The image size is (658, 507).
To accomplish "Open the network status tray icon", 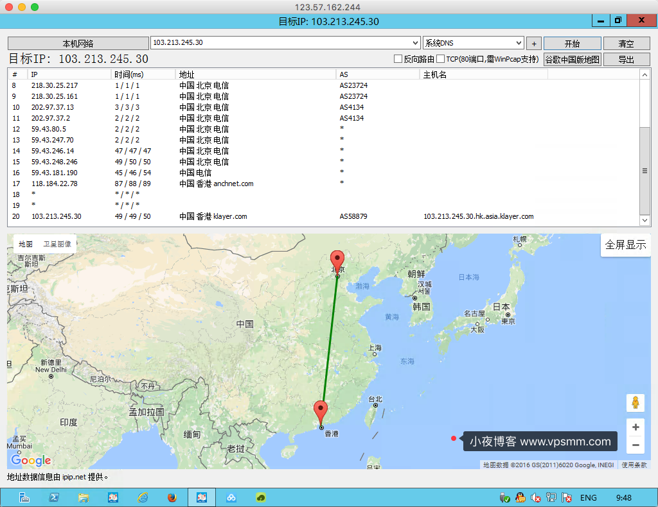I will coord(551,497).
